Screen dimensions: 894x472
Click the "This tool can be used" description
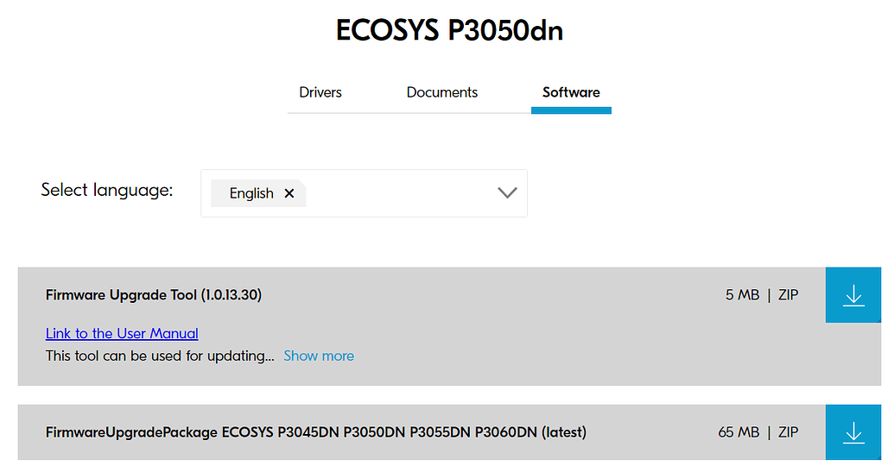160,356
